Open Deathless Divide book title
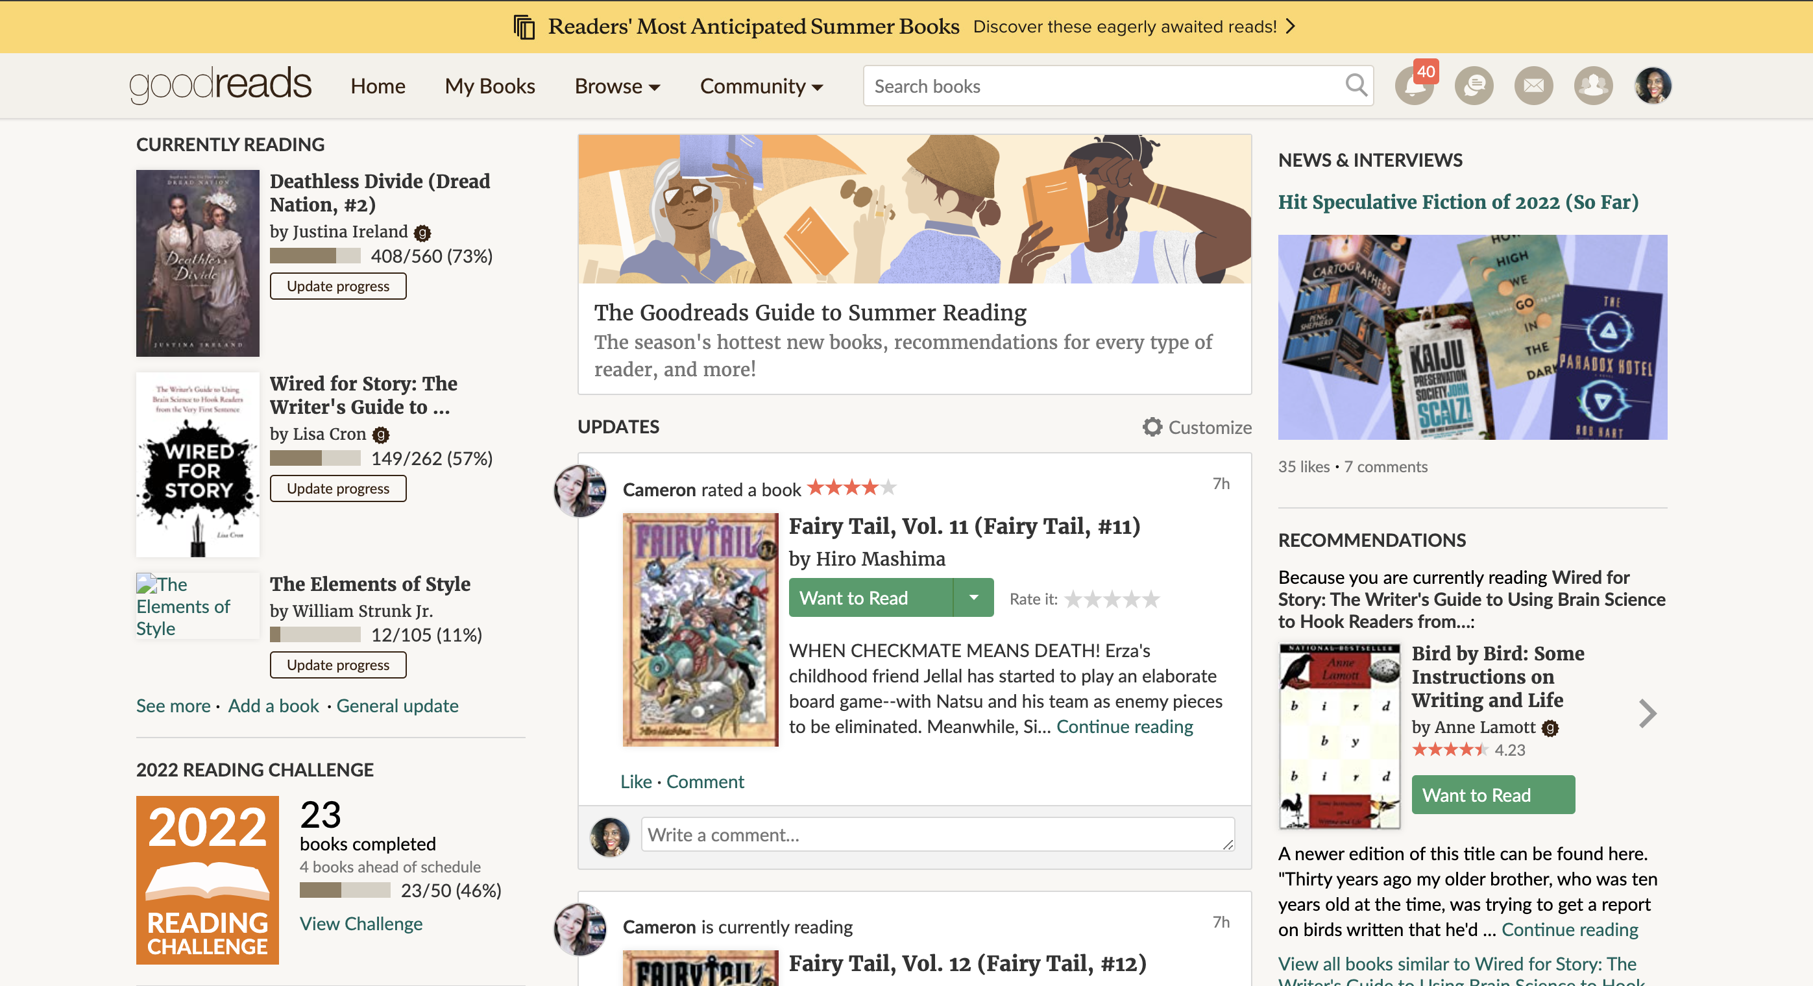This screenshot has width=1813, height=986. coord(380,193)
